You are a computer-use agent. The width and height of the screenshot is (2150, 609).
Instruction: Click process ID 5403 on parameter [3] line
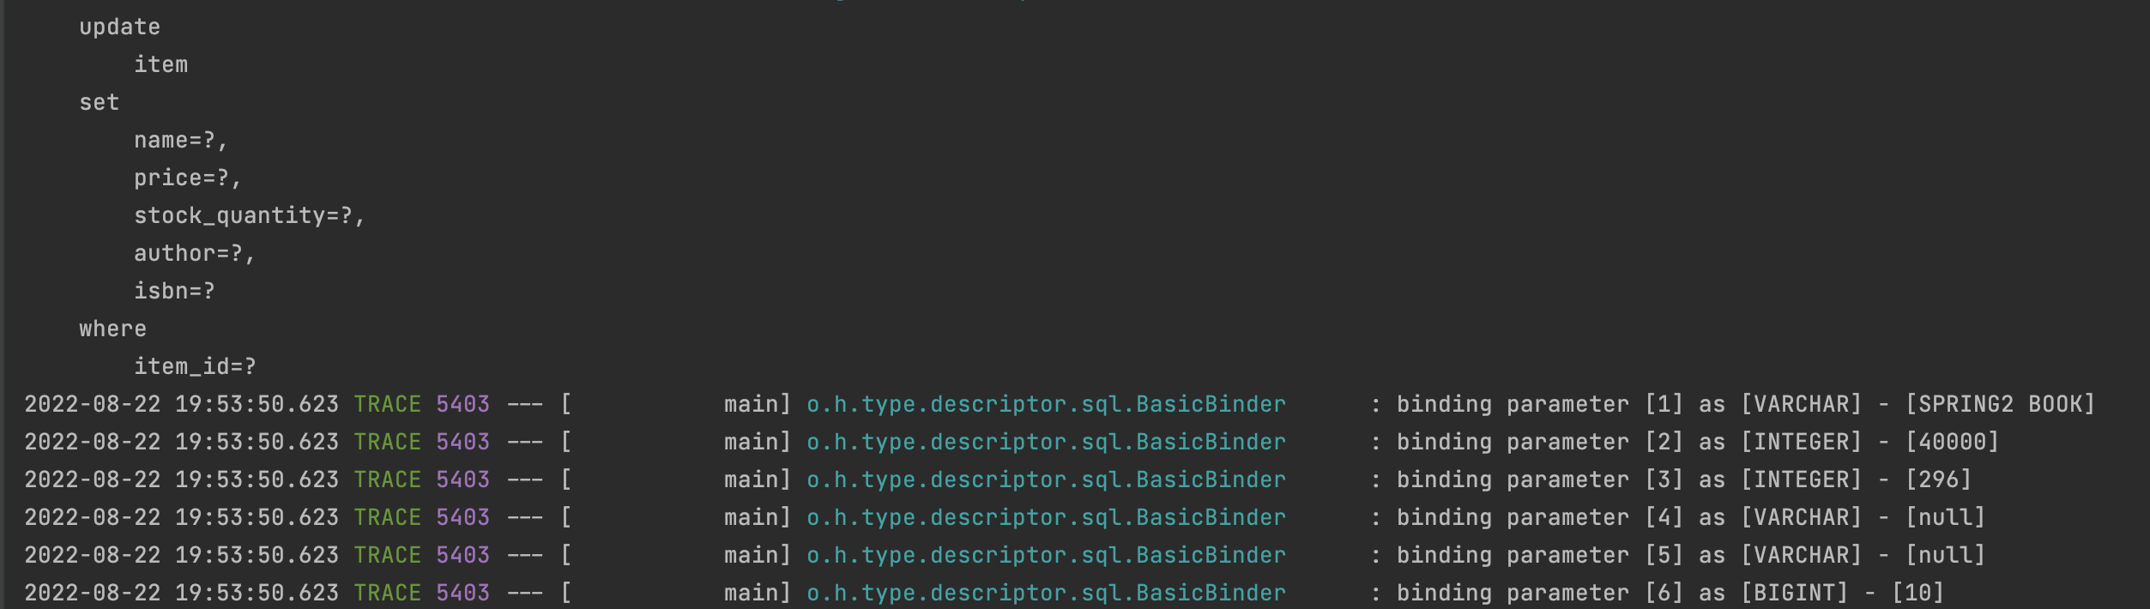(462, 480)
